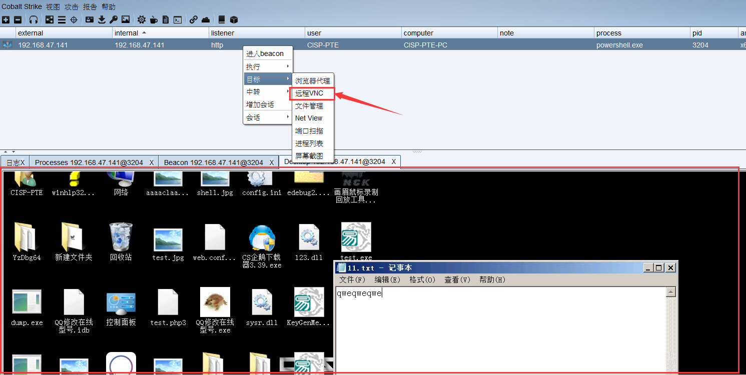Select the dump.exe desktop icon
Image resolution: width=746 pixels, height=375 pixels.
27,302
